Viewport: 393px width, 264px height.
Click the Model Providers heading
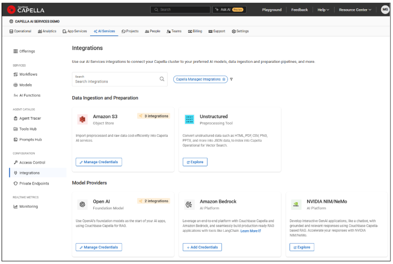pos(90,183)
